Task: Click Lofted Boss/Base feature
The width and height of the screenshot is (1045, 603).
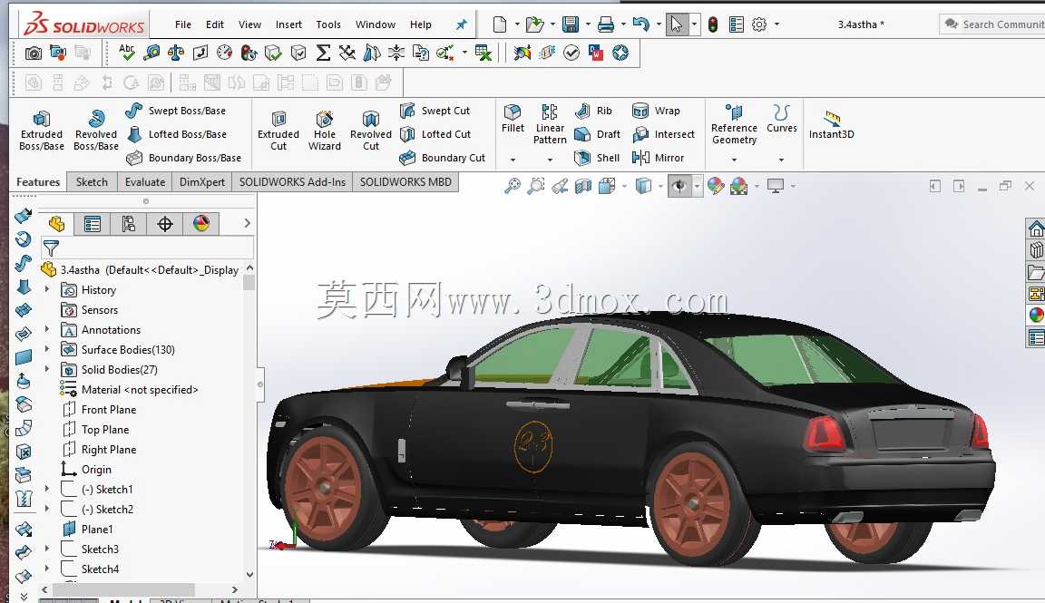Action: click(x=177, y=134)
